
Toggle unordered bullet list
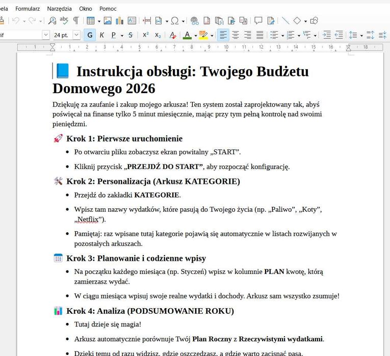(274, 35)
